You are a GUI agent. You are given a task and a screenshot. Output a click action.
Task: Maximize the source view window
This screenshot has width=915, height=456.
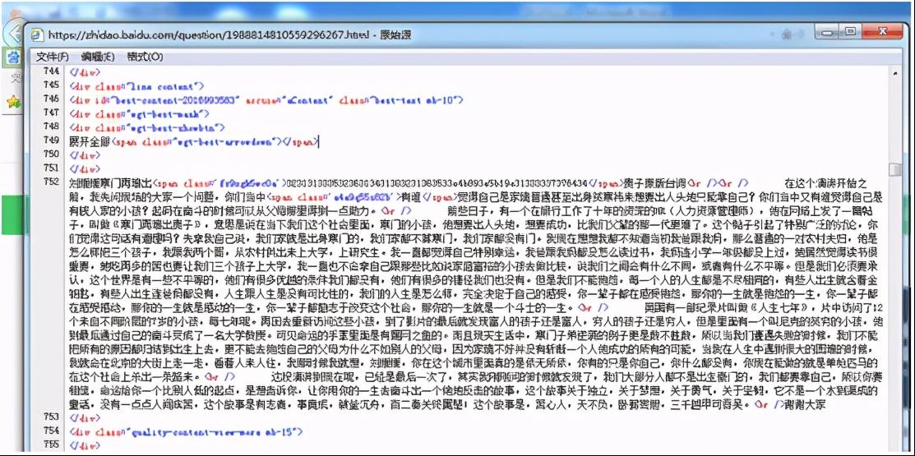click(x=850, y=33)
